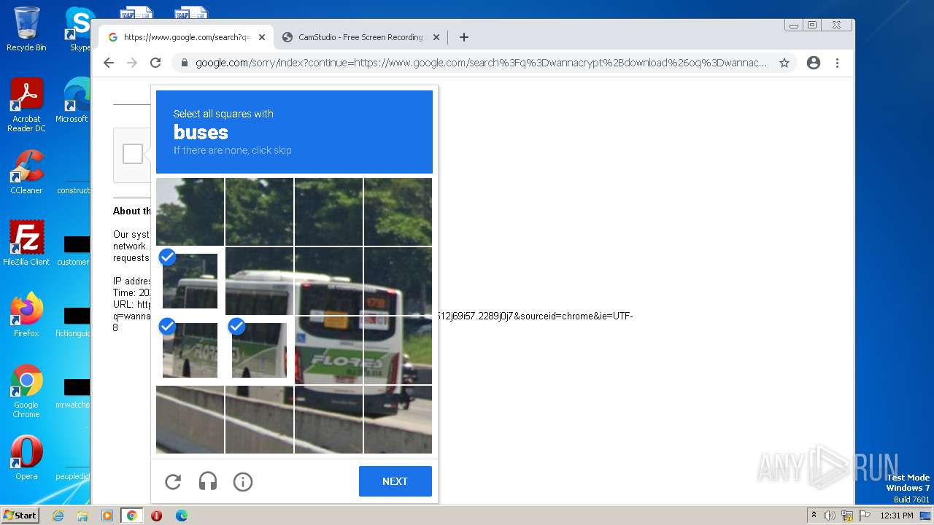934x525 pixels.
Task: Open Opera red icon in taskbar
Action: (x=156, y=516)
